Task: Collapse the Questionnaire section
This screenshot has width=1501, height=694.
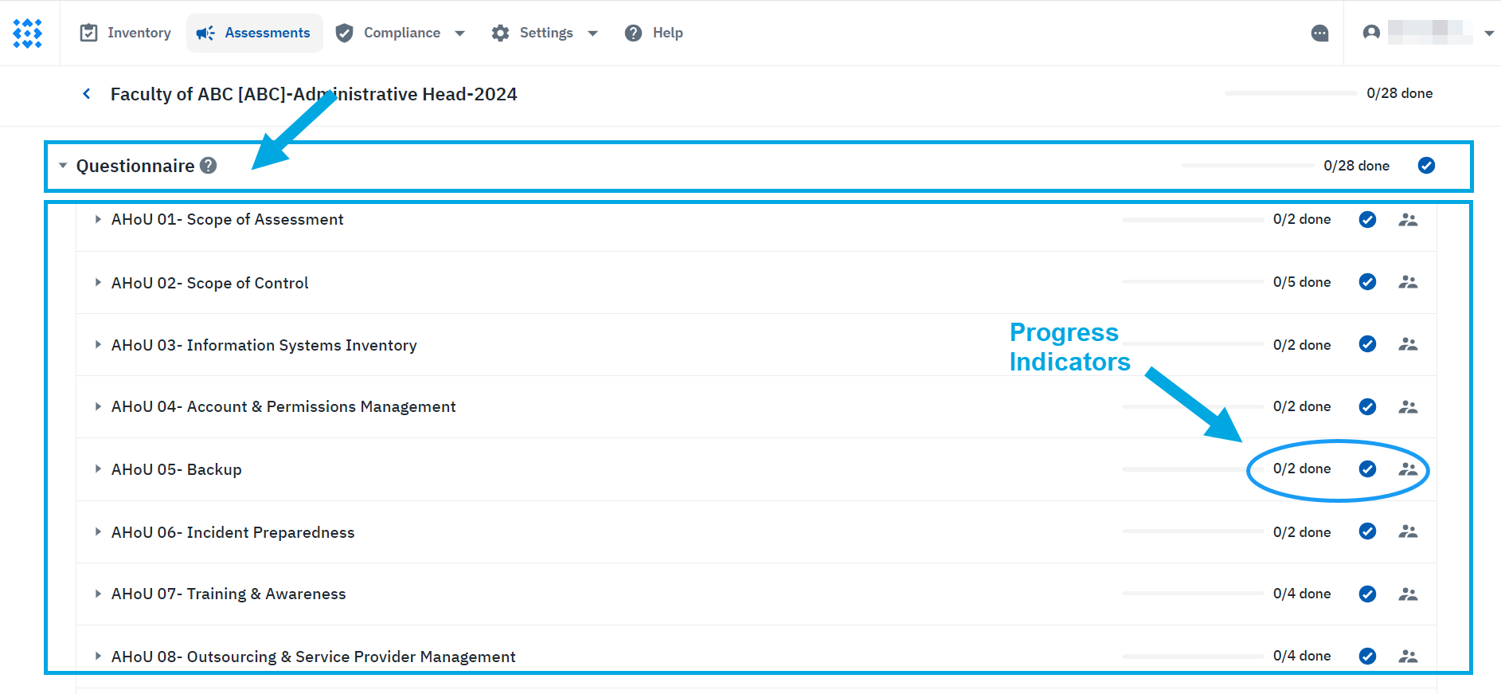Action: coord(63,166)
